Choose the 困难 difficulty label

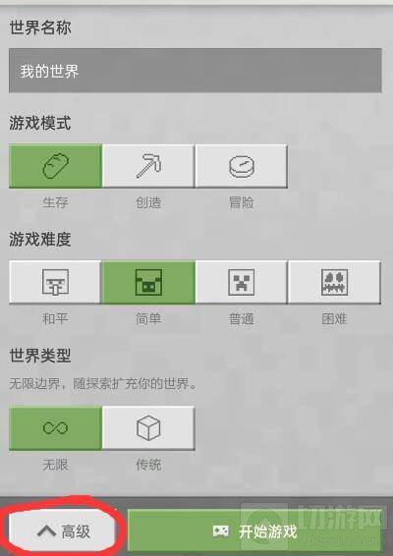coord(334,319)
